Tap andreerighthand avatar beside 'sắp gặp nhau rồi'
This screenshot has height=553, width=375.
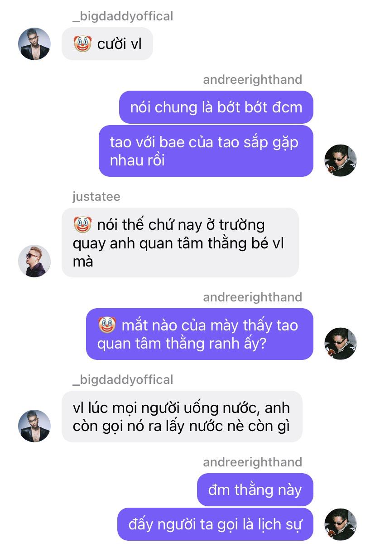(341, 160)
